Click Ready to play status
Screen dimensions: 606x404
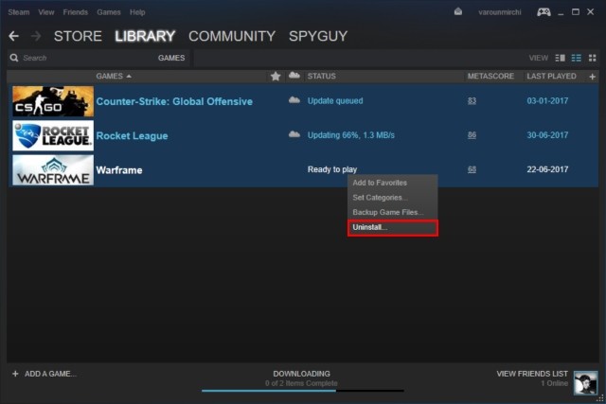pos(332,169)
